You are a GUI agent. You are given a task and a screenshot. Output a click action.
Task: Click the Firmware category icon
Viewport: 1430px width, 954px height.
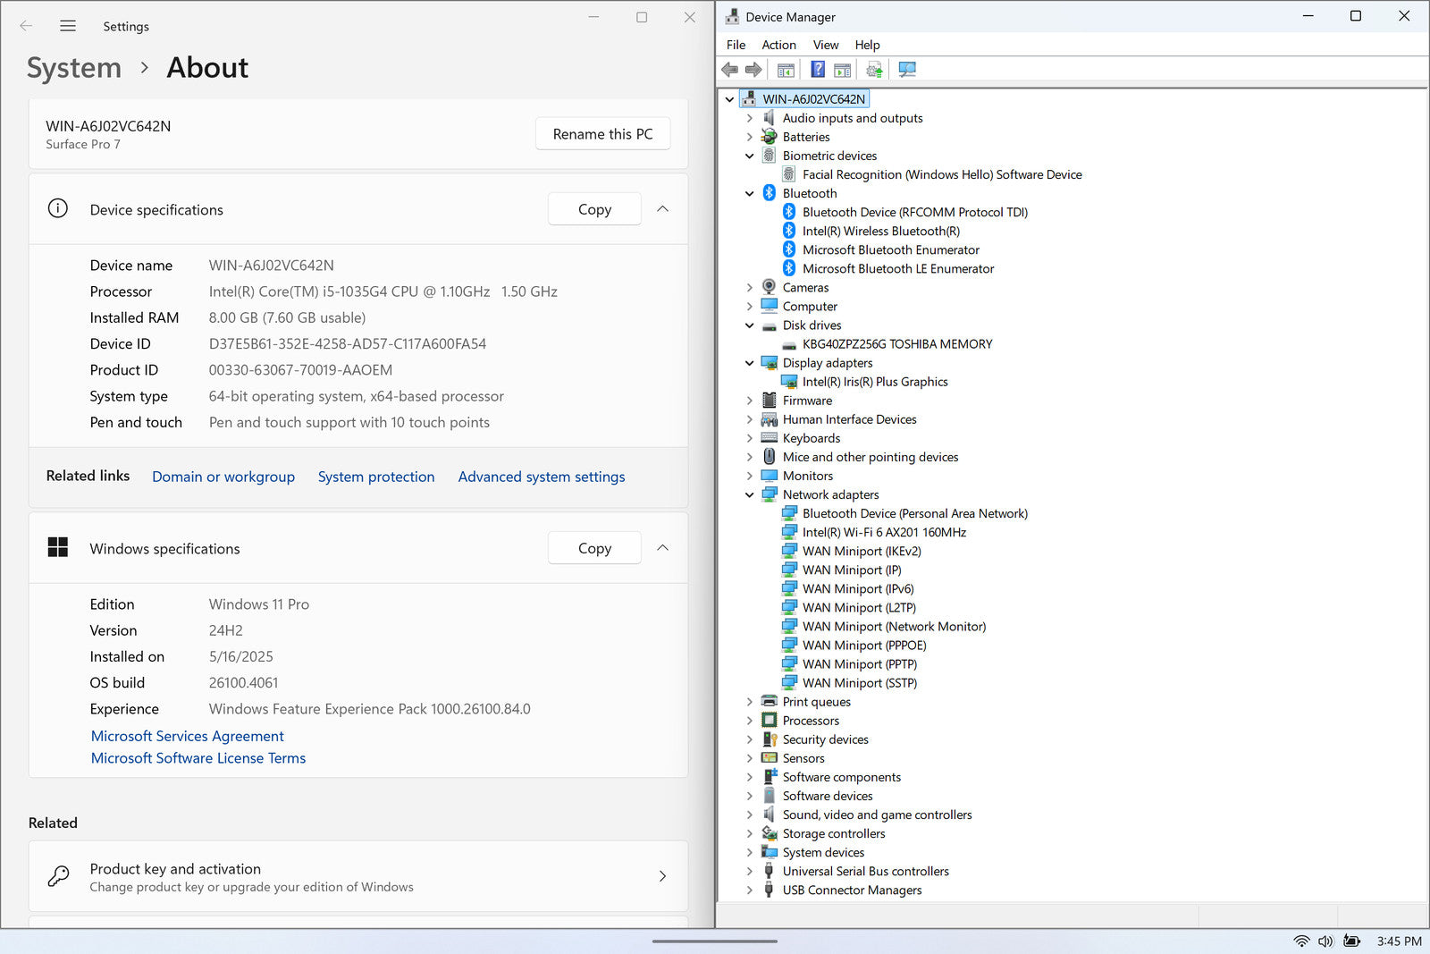tap(769, 401)
